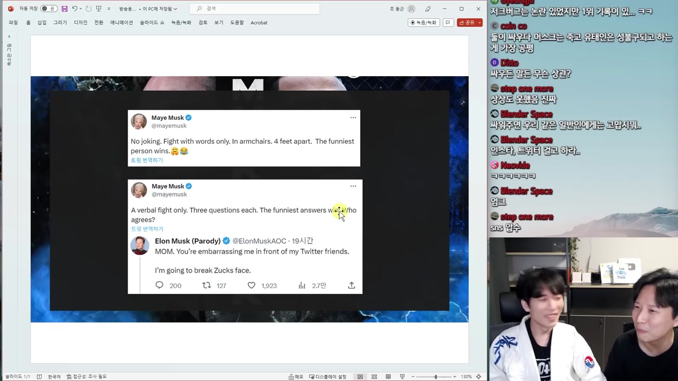This screenshot has width=678, height=381.
Task: Open the 검토 ribbon tab
Action: click(203, 23)
